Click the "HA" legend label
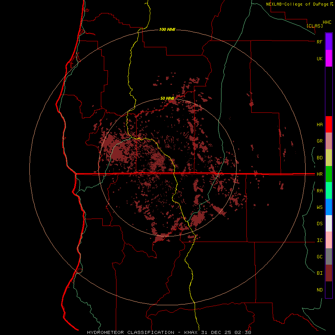335x335 pixels. pos(319,125)
